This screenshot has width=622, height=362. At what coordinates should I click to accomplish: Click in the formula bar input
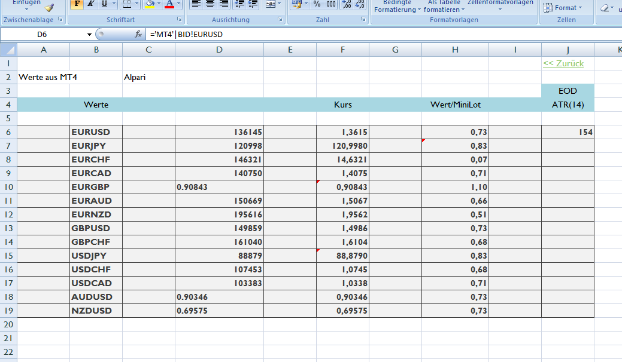[x=359, y=35]
